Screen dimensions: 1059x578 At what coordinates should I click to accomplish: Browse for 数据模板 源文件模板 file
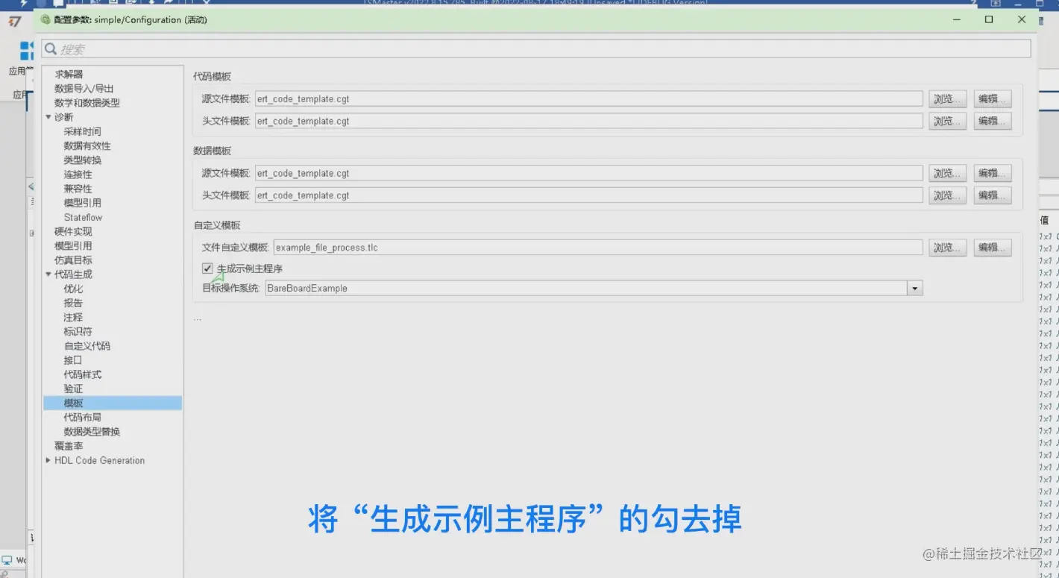point(948,173)
